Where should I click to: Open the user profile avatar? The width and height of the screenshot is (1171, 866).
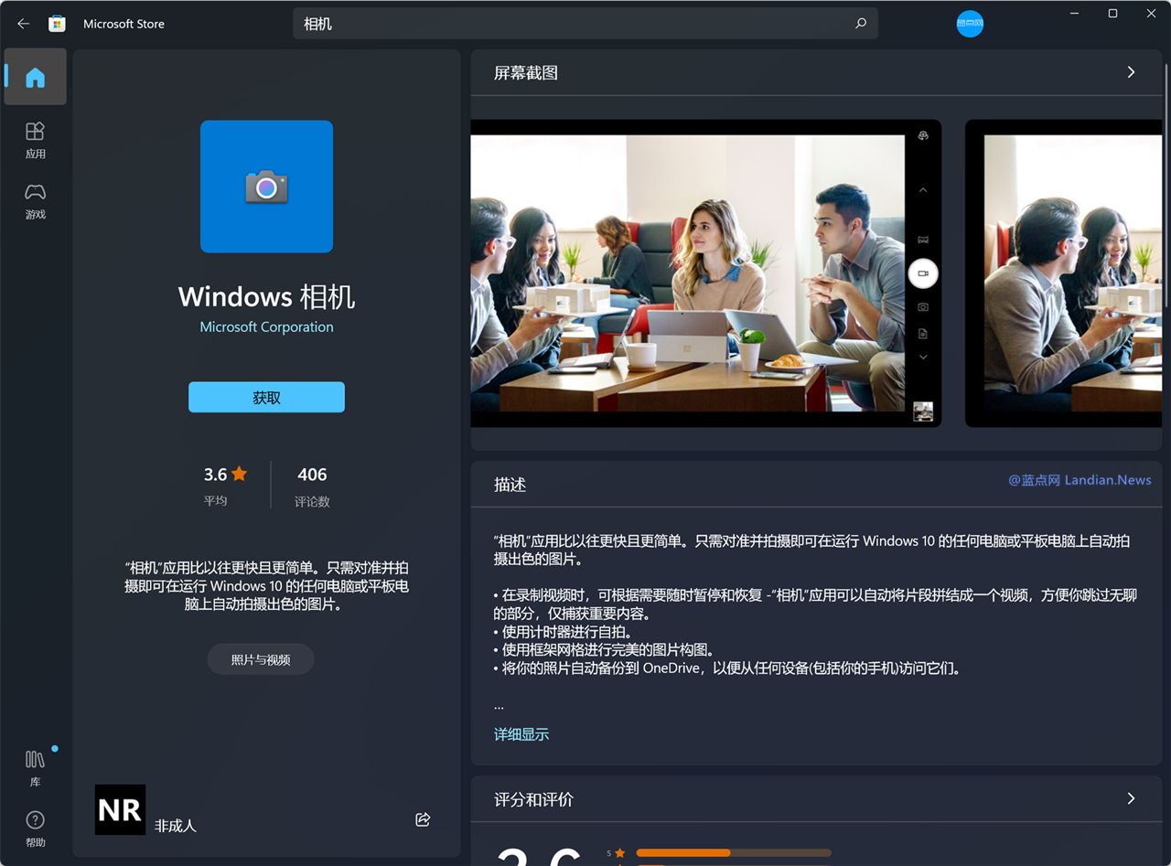click(x=970, y=24)
